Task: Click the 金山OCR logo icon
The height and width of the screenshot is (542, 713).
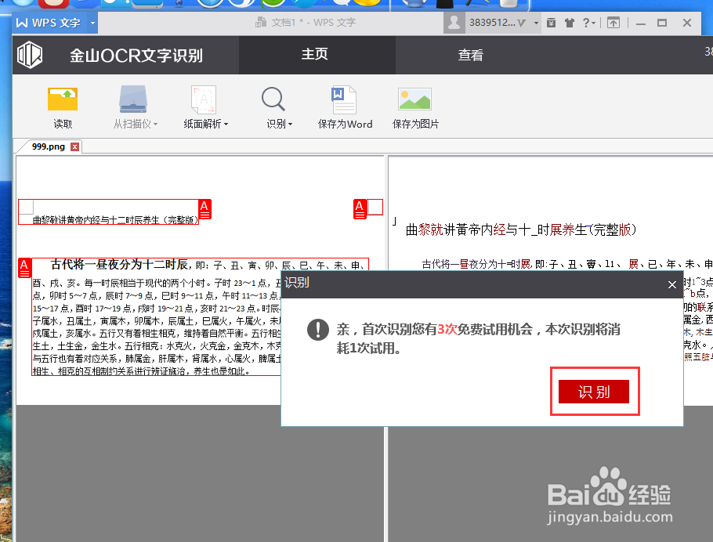Action: point(29,55)
